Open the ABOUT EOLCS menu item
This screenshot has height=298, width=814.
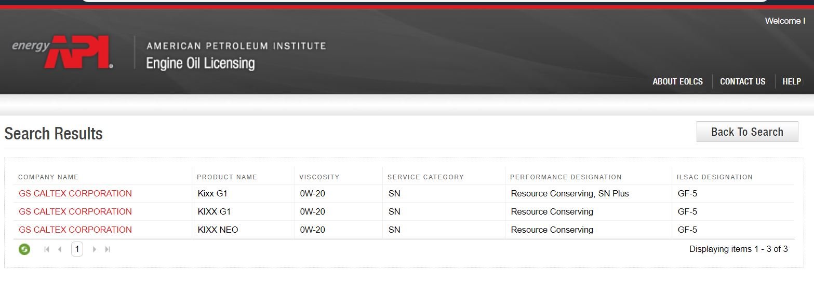(677, 81)
